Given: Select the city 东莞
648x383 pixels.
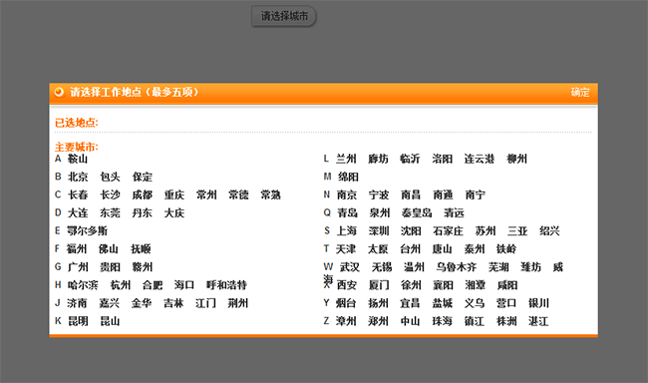Looking at the screenshot, I should coord(110,213).
